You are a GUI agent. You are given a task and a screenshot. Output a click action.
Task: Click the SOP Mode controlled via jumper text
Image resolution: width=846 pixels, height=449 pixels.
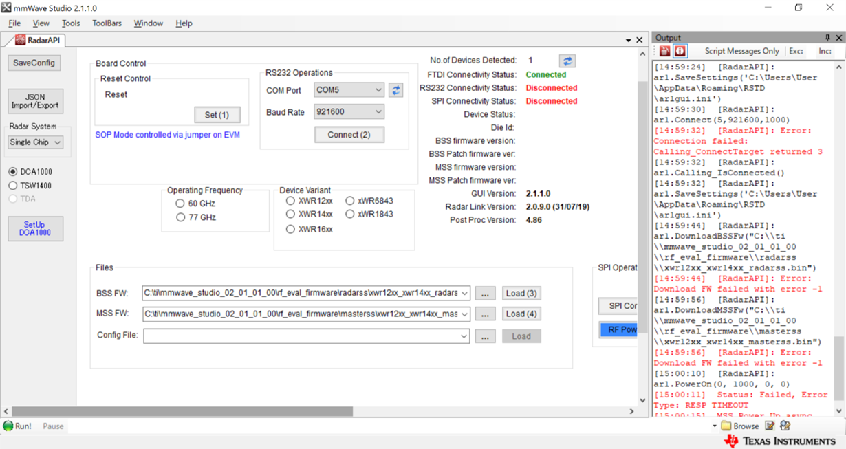(168, 135)
